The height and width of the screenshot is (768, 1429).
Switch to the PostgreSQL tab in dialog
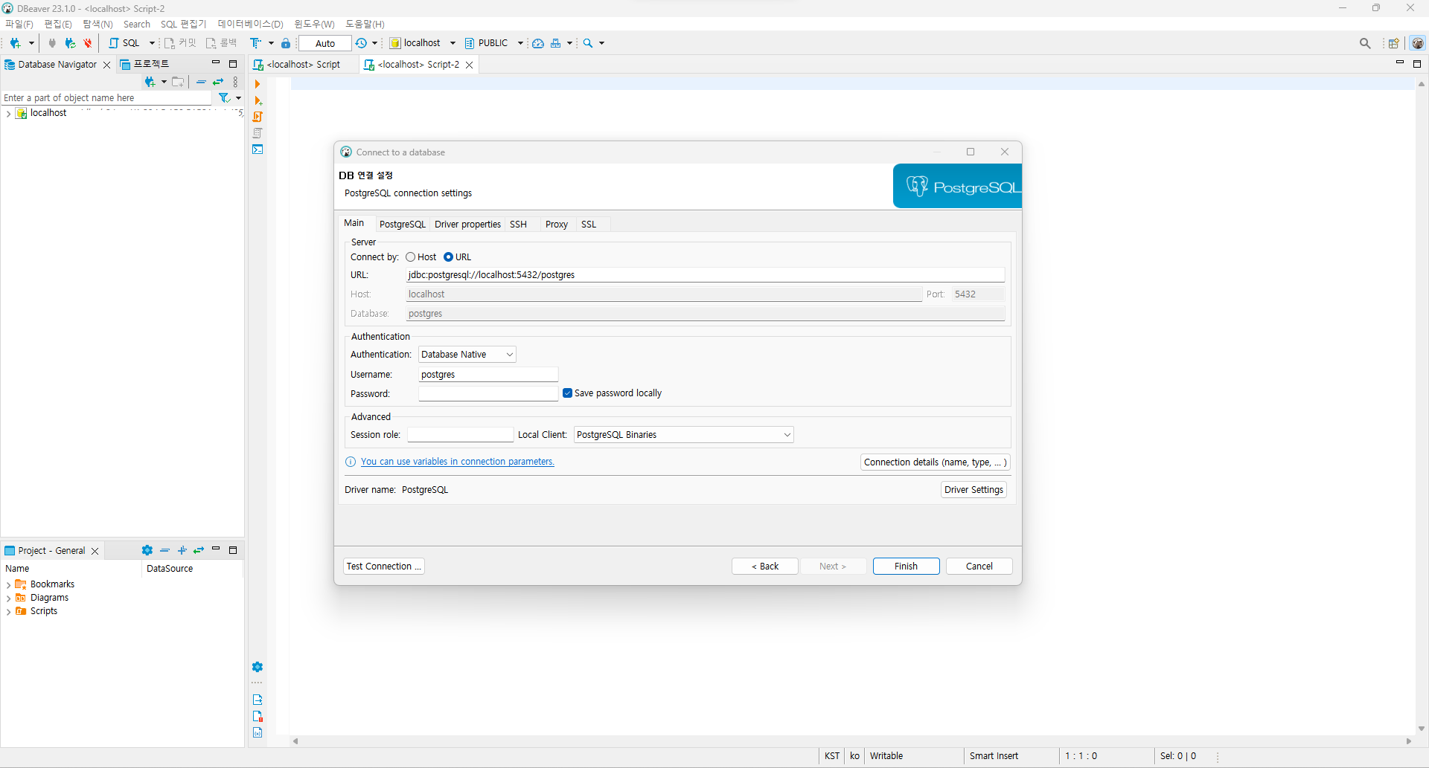coord(403,225)
